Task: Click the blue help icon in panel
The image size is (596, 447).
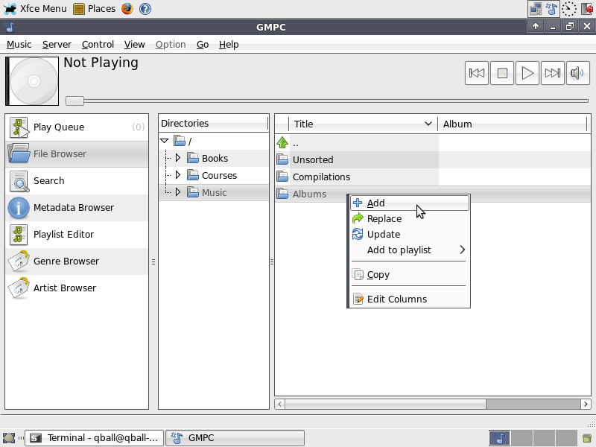Action: (145, 8)
